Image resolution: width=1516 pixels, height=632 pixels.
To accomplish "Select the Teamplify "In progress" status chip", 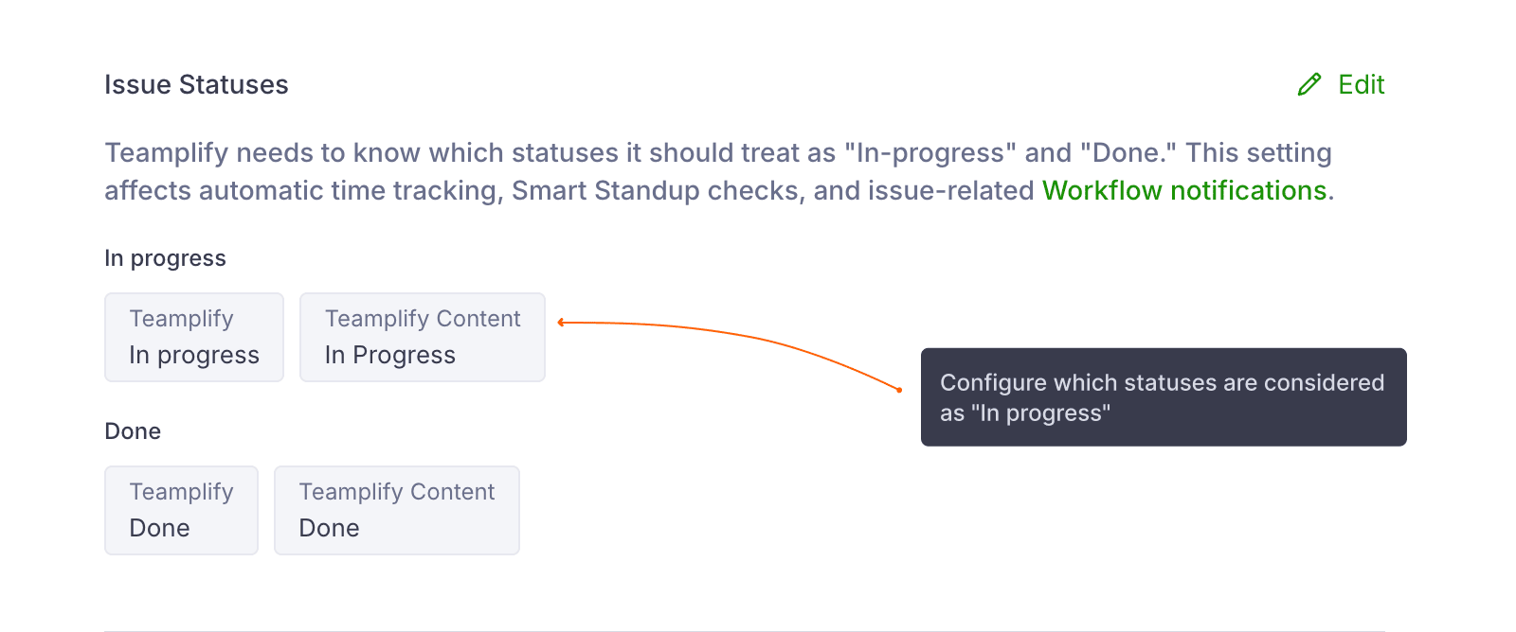I will pos(194,338).
